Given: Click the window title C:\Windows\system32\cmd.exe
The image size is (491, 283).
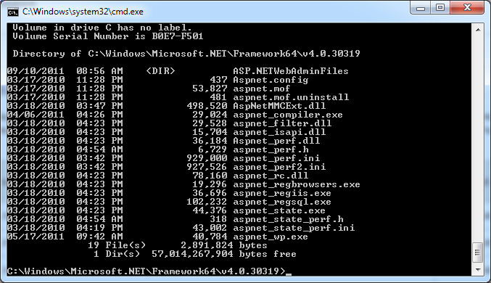Looking at the screenshot, I should tap(83, 12).
